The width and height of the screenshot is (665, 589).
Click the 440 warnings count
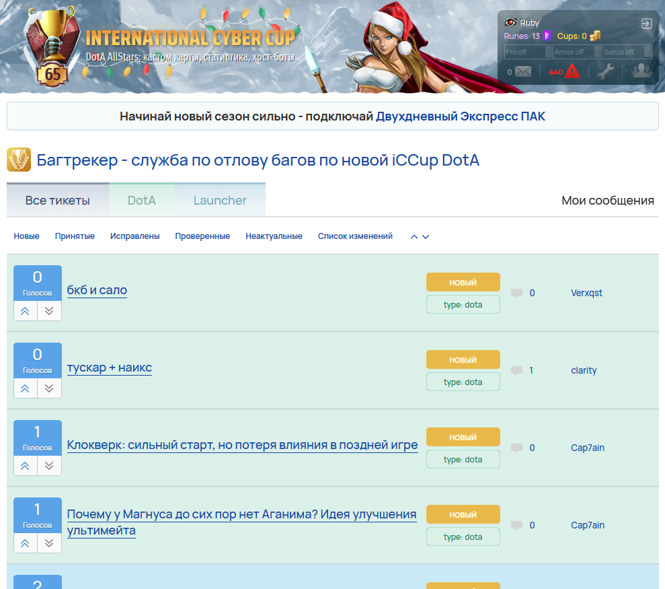[555, 72]
